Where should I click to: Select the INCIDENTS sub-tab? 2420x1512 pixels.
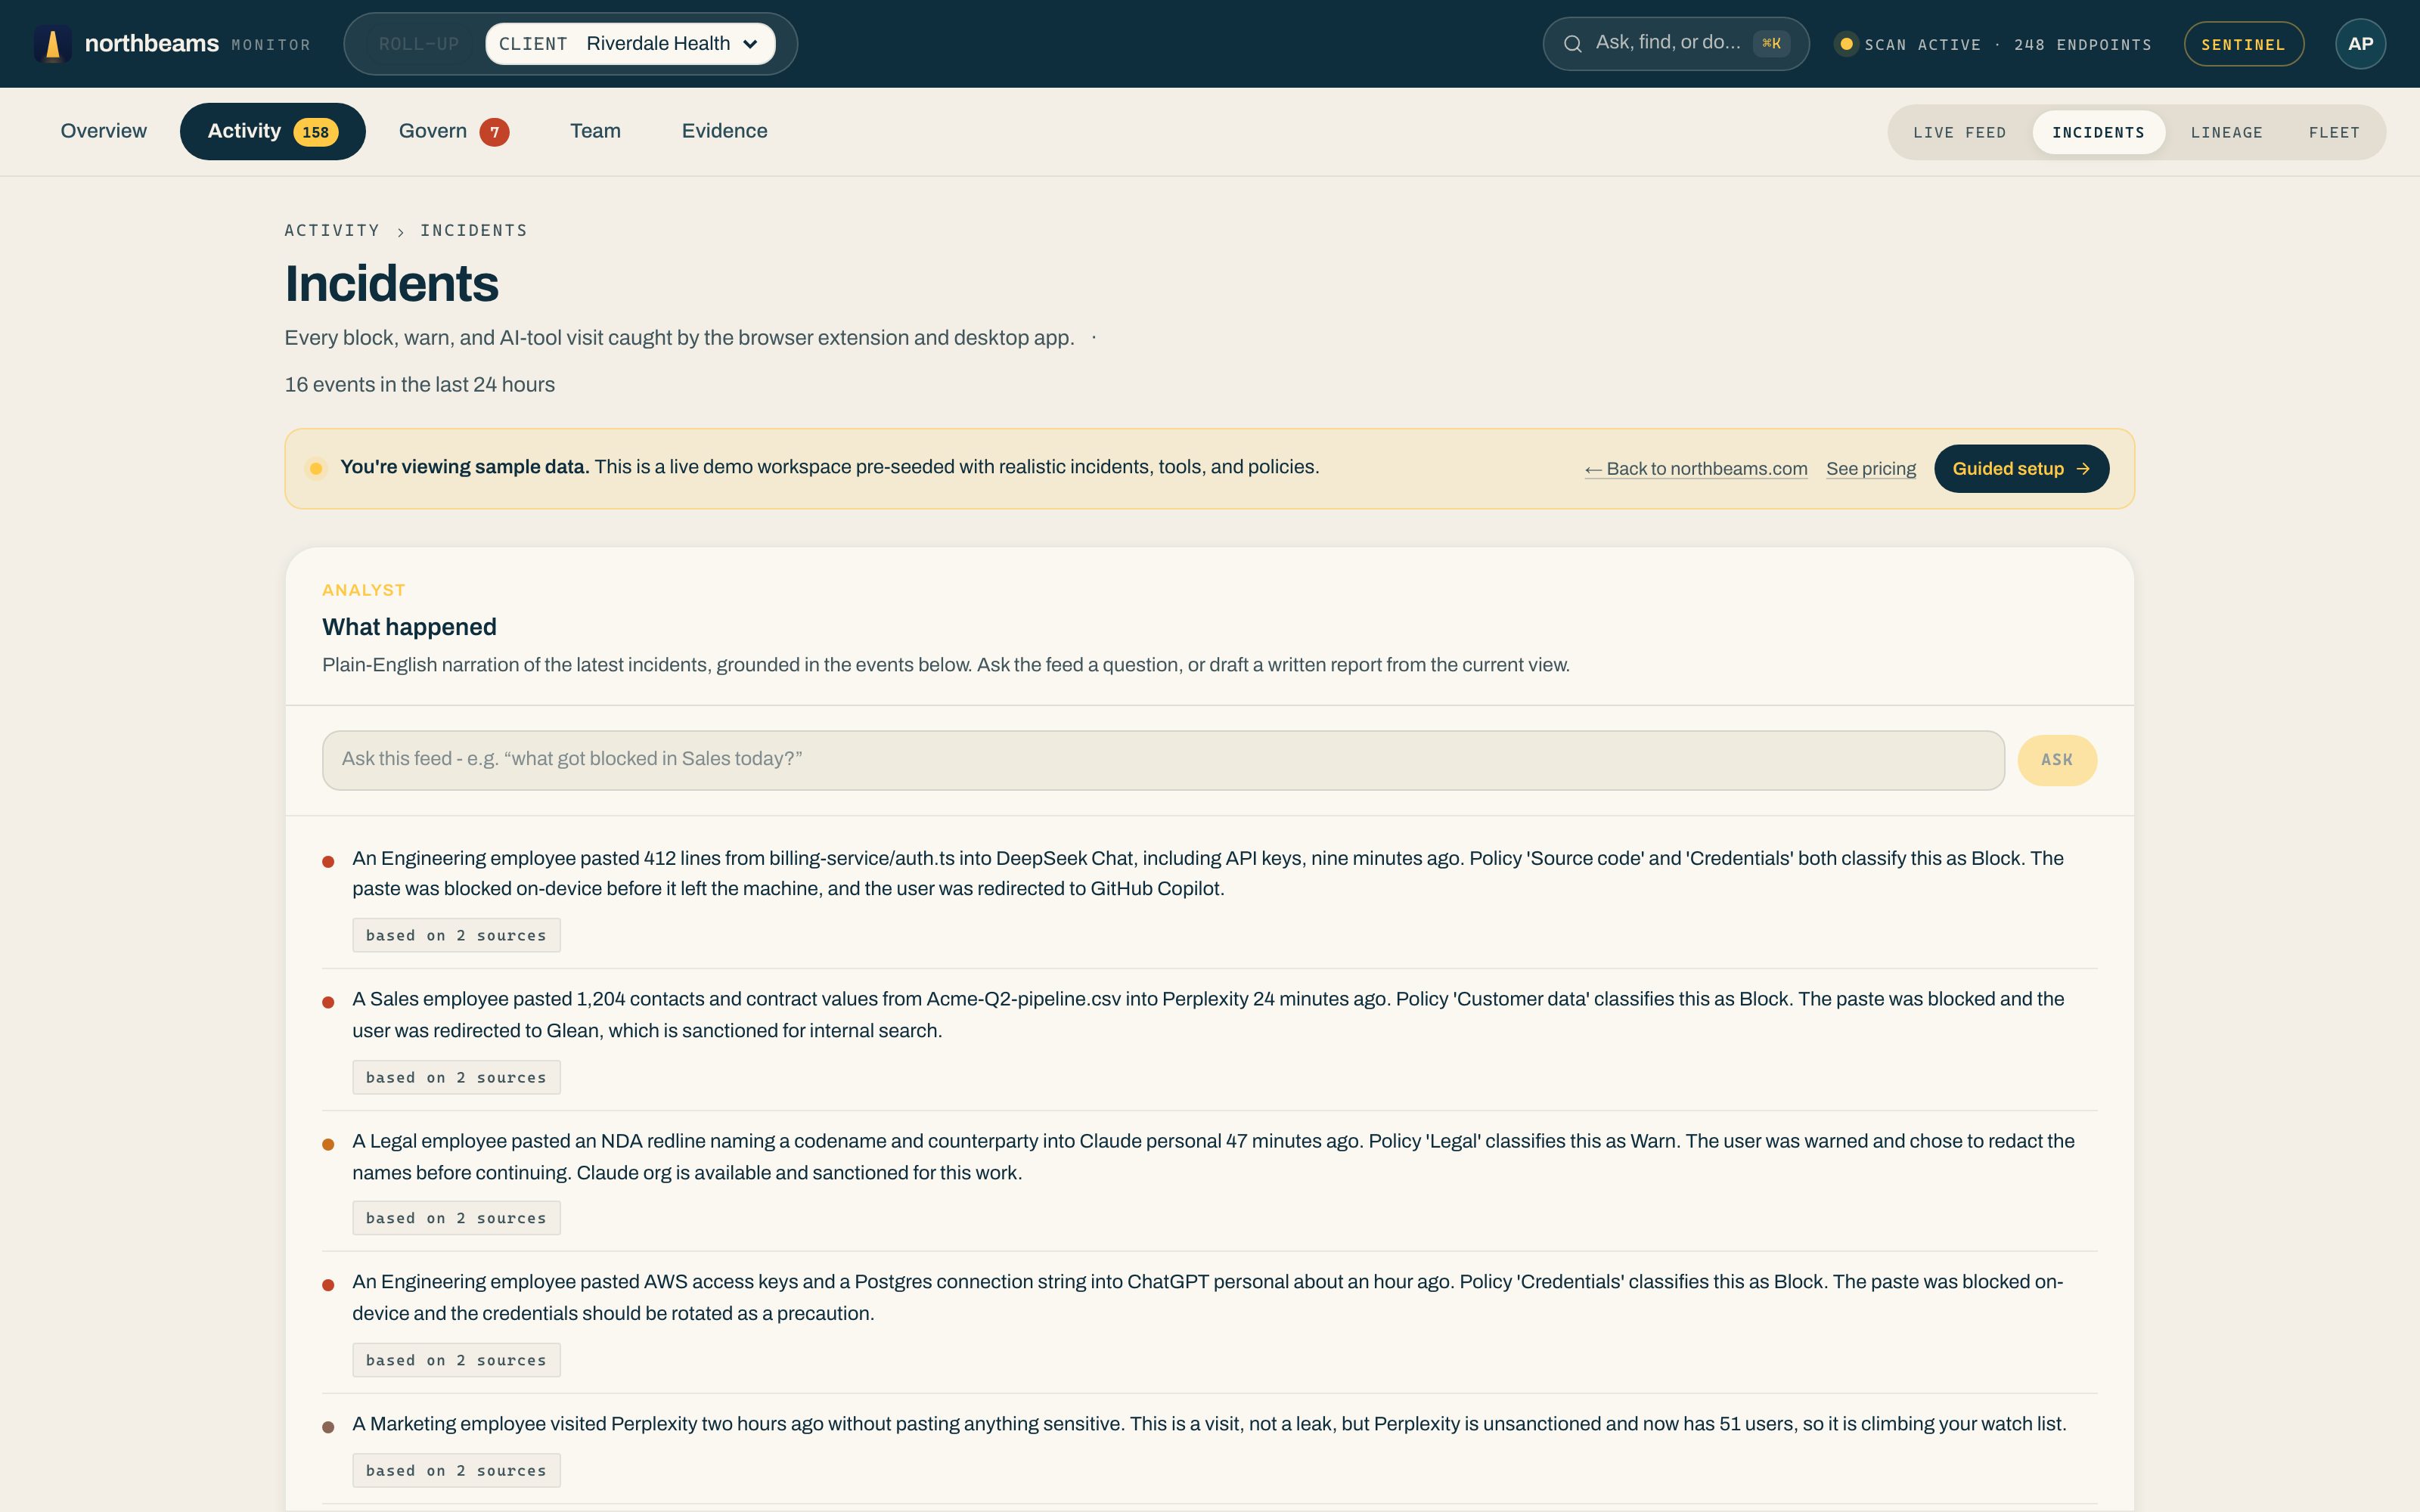[2099, 132]
